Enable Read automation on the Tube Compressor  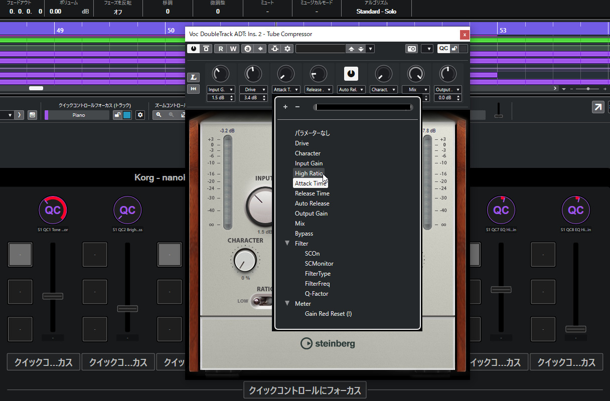click(x=221, y=48)
